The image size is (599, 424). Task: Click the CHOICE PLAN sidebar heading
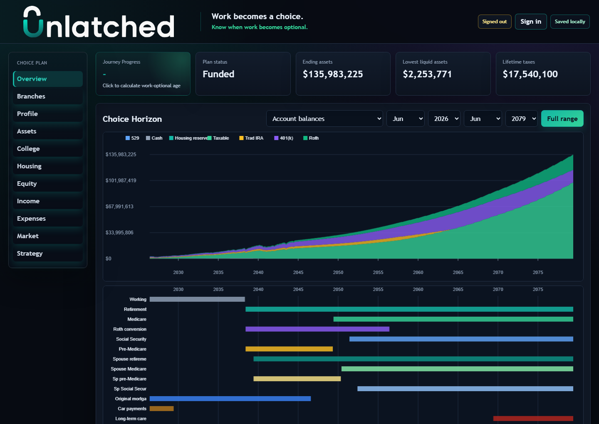32,63
